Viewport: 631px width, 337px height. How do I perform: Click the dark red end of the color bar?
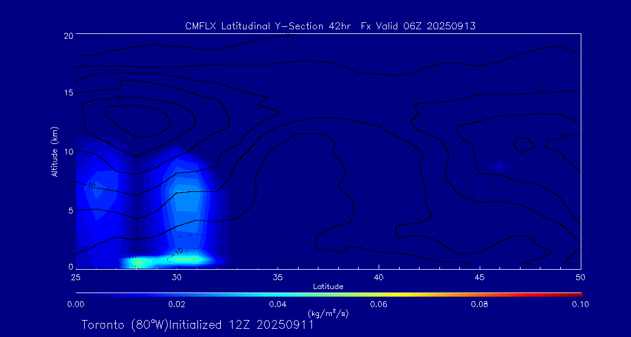577,295
